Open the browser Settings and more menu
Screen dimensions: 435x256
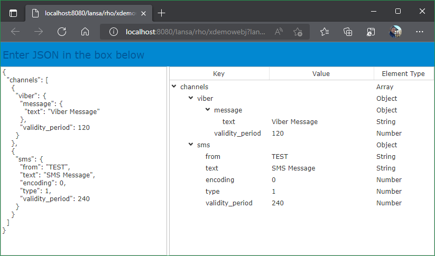[x=420, y=32]
